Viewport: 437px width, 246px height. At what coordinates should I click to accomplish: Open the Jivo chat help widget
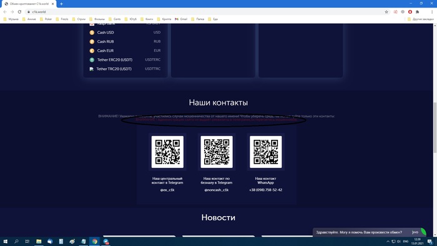(370, 232)
